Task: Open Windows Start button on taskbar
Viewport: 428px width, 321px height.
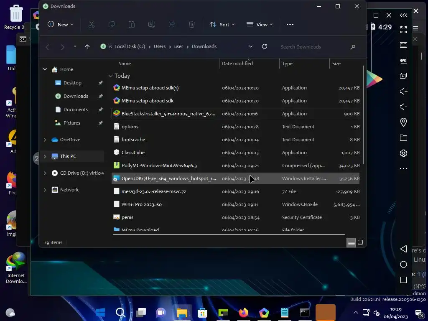Action: click(100, 313)
